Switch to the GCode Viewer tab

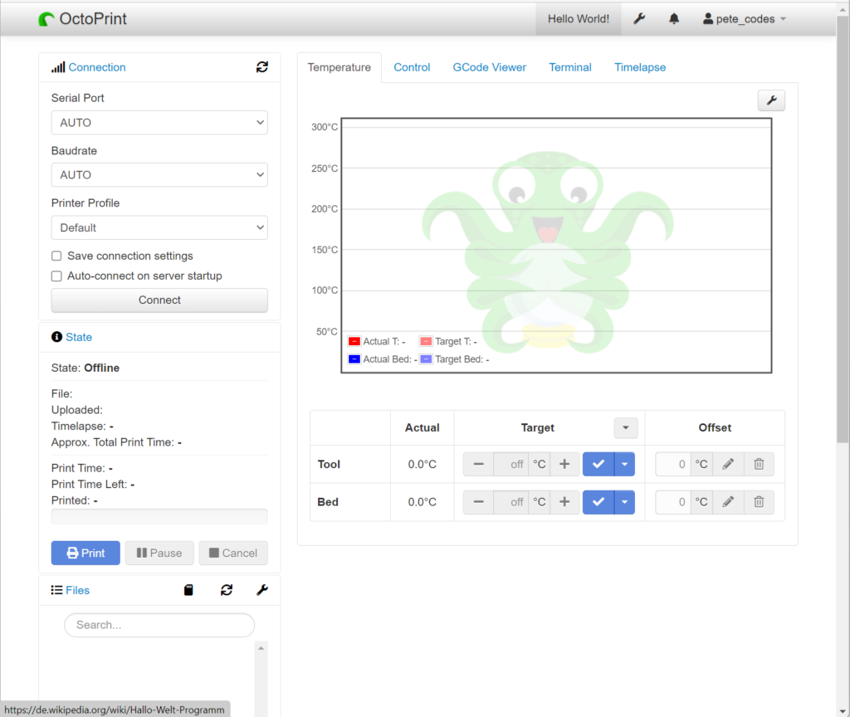point(490,67)
